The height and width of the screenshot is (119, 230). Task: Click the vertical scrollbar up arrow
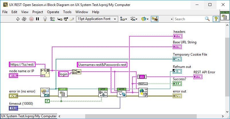tap(227, 25)
